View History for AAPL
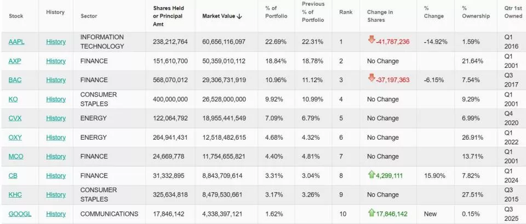 (x=56, y=42)
